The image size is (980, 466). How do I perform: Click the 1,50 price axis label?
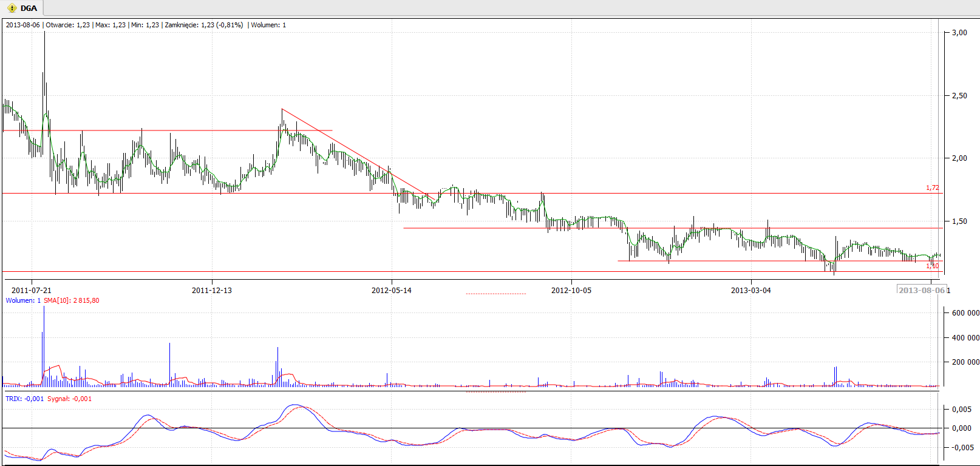pos(959,221)
